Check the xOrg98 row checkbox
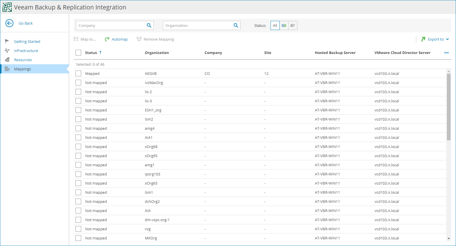The width and height of the screenshot is (456, 246). (78, 147)
